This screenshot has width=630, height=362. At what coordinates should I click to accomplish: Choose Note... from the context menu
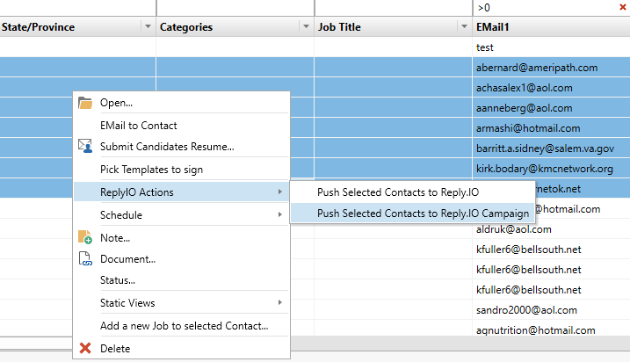click(182, 238)
